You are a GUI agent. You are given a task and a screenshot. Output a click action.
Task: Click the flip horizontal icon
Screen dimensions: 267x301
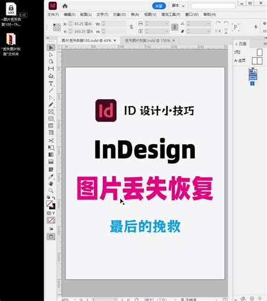218,31
